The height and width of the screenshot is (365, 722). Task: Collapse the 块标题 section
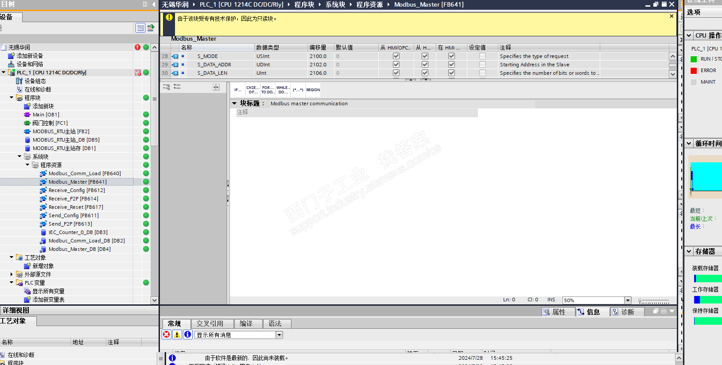pos(234,103)
